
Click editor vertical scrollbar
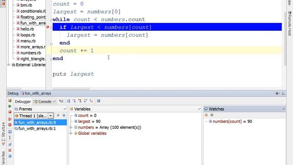tap(285, 38)
